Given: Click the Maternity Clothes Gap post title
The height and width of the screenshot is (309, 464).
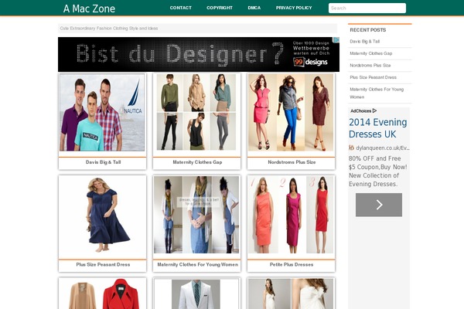Looking at the screenshot, I should [x=197, y=162].
